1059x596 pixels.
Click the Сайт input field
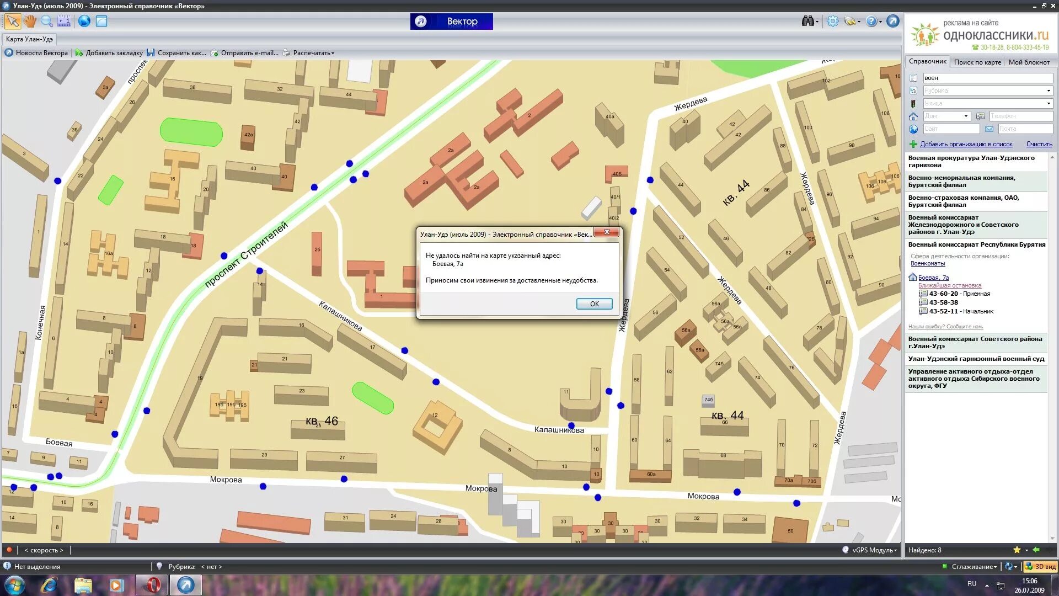951,129
